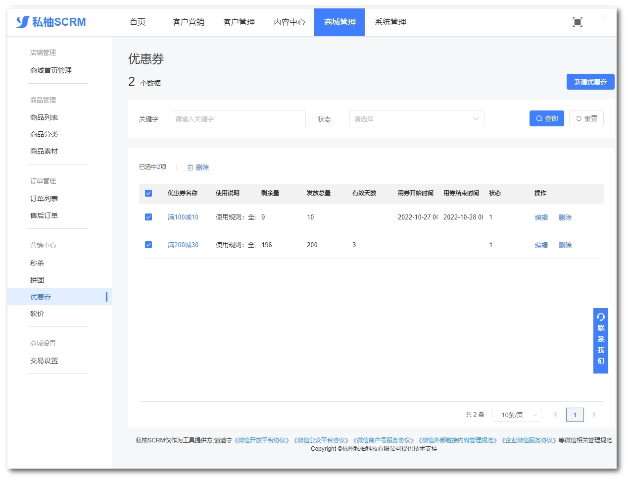This screenshot has height=481, width=629.
Task: Click the 新建优惠券 button
Action: click(590, 82)
